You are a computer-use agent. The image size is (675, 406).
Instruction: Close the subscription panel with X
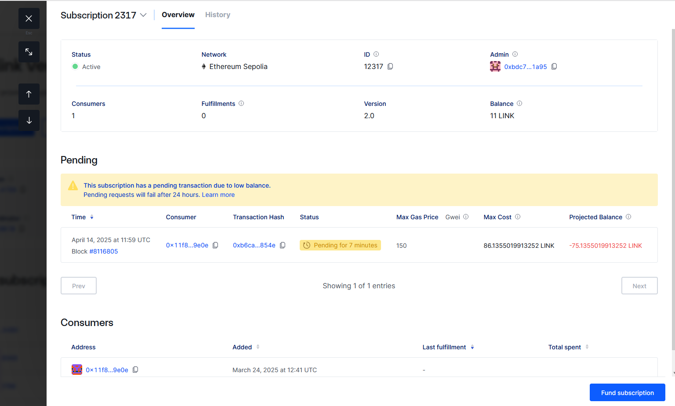(29, 18)
